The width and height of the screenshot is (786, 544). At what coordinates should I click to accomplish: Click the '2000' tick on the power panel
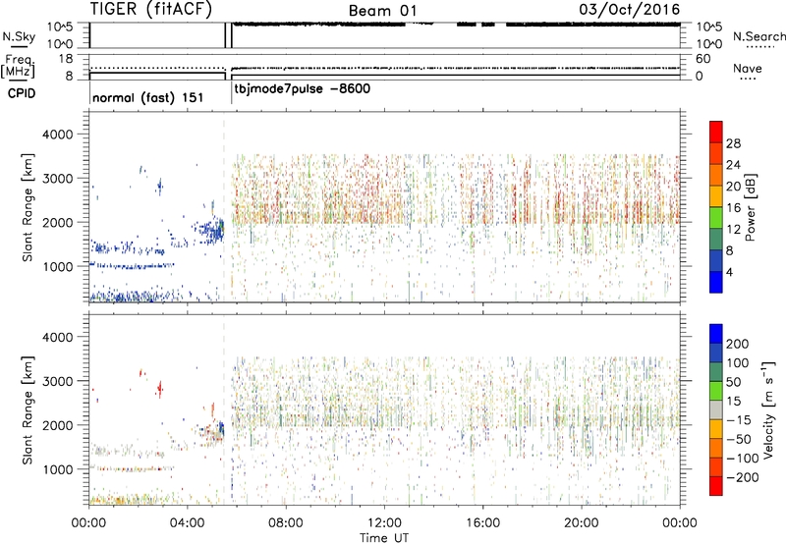click(57, 222)
